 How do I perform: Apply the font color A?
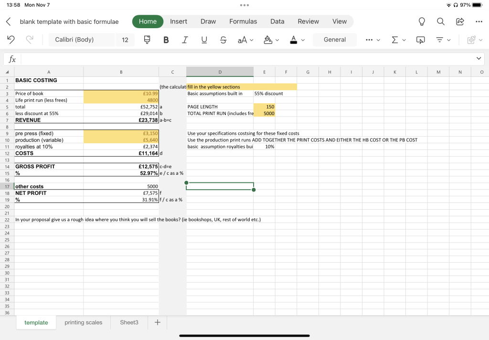[294, 40]
